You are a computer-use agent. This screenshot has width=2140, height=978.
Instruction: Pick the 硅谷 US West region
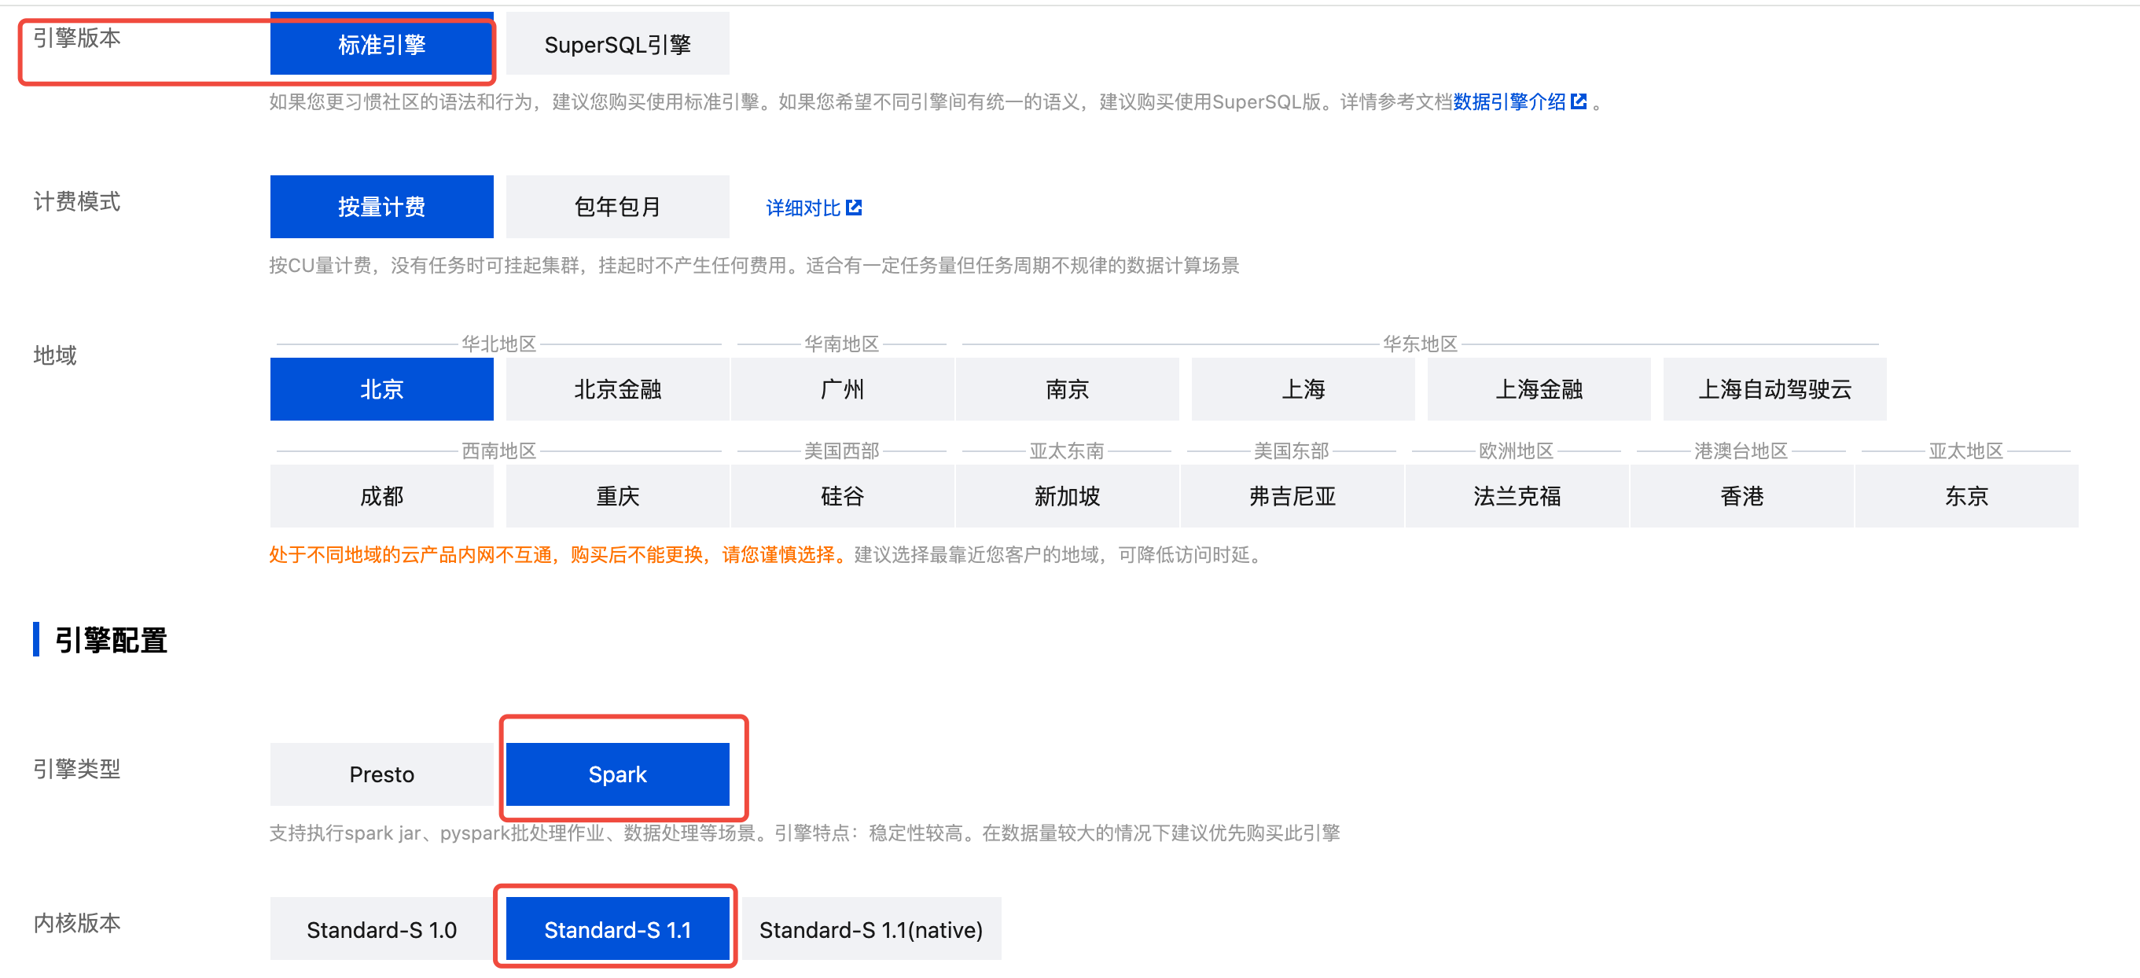(841, 496)
